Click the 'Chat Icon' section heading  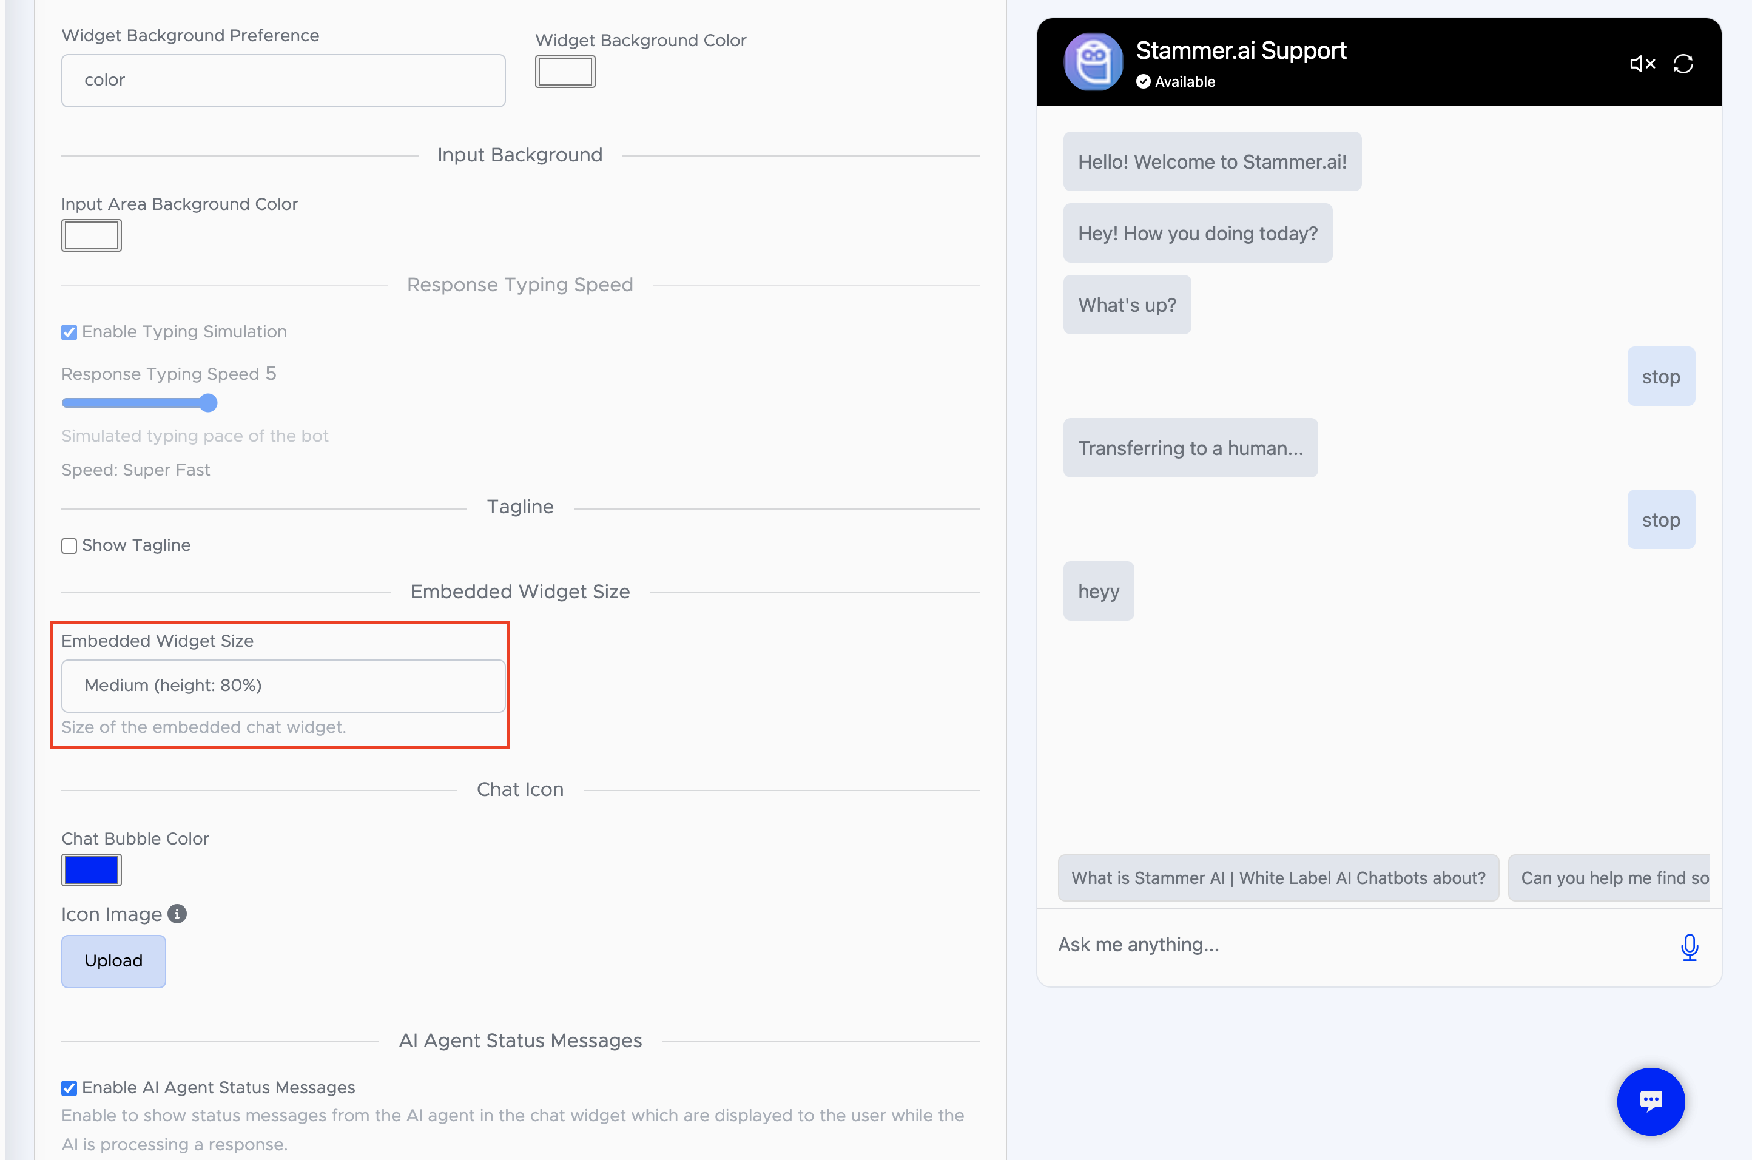coord(520,790)
